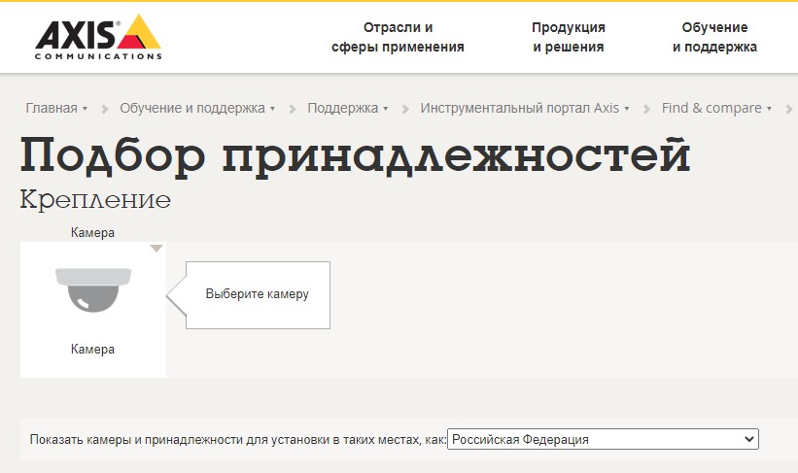
Task: Open the 'Обучение и поддержка' top menu
Action: click(x=714, y=37)
